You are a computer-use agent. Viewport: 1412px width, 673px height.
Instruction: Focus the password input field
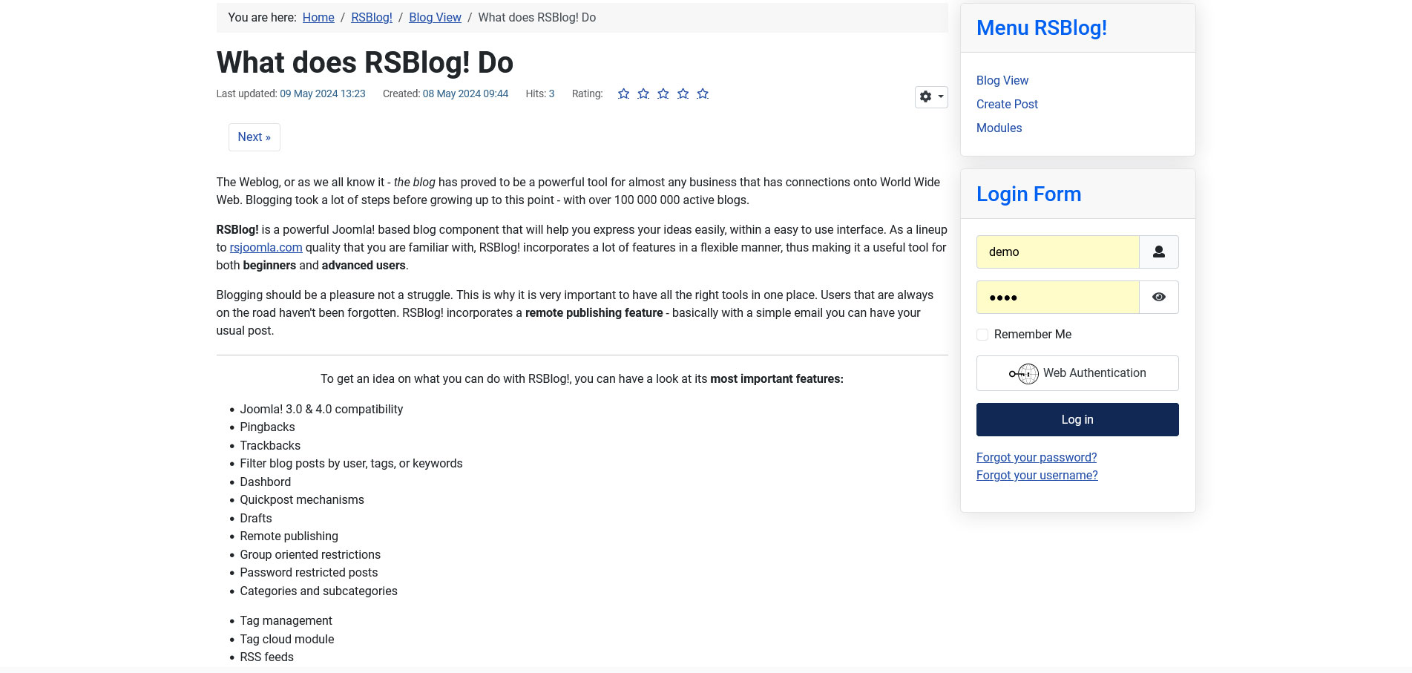coord(1058,298)
